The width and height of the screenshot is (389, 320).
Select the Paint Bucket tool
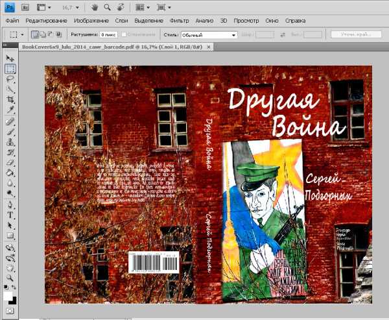pos(10,173)
